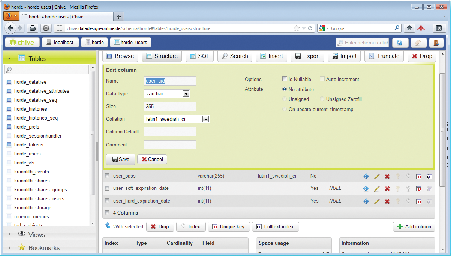Open the Collation dropdown
This screenshot has width=451, height=256.
tap(205, 119)
